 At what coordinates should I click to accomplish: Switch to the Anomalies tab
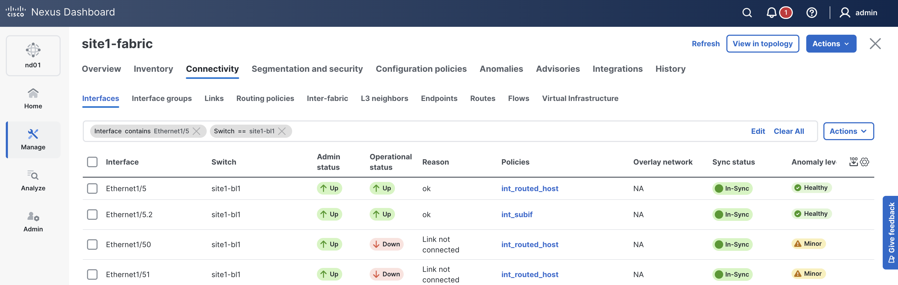coord(501,69)
